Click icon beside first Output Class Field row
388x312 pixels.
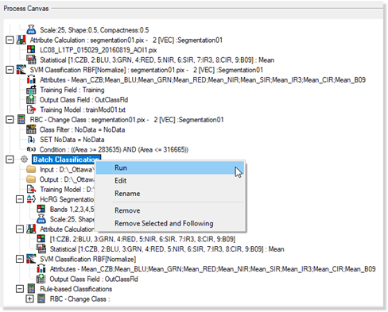pyautogui.click(x=31, y=100)
